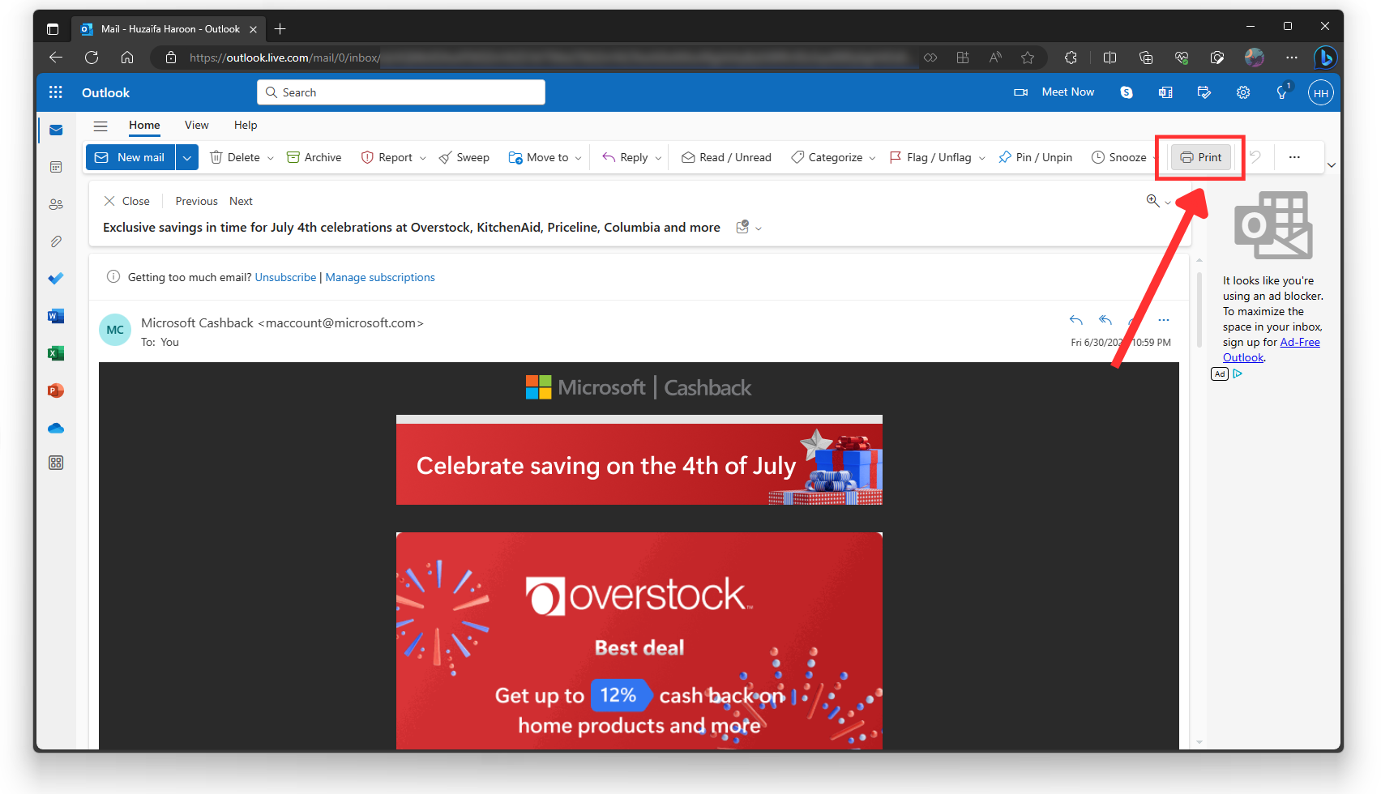Switch to the View menu tab
This screenshot has width=1381, height=794.
(196, 125)
